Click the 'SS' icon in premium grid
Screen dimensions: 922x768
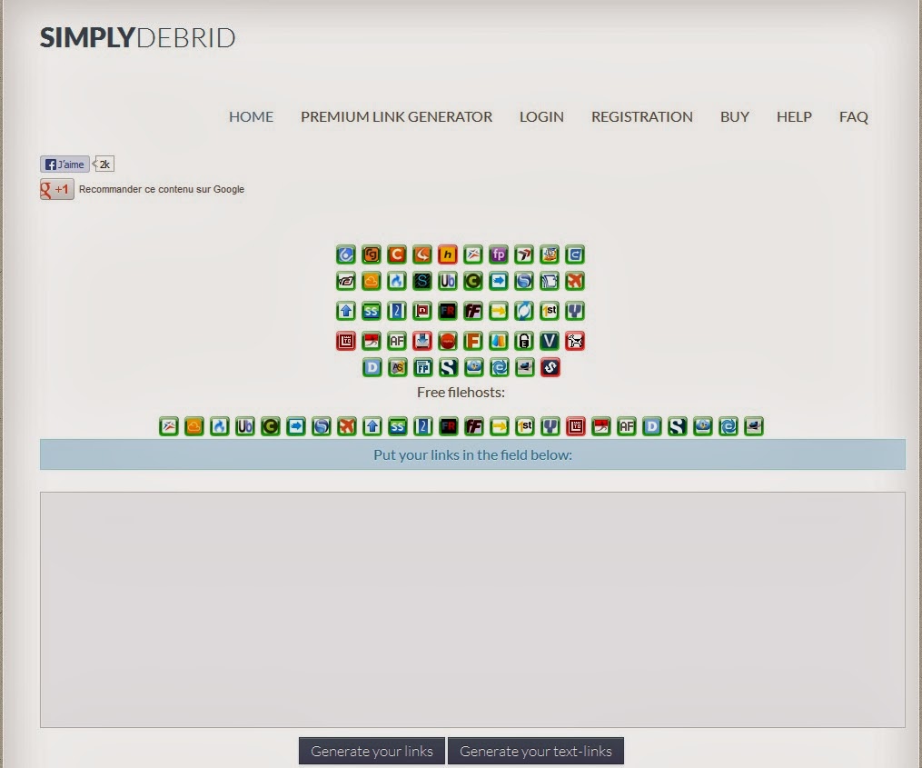(371, 310)
